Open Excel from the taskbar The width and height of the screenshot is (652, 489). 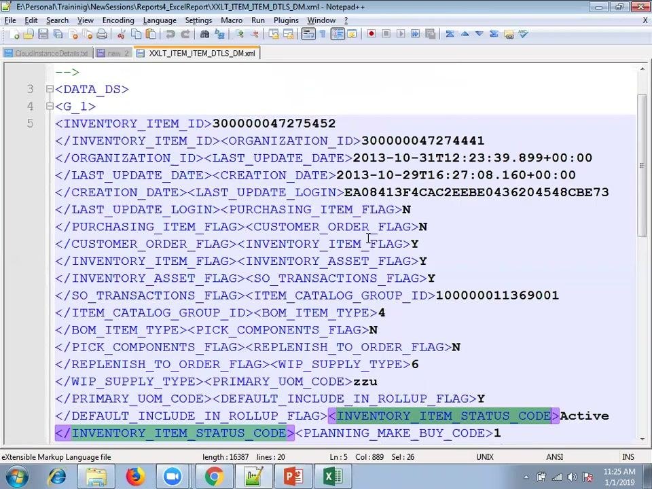tap(332, 477)
